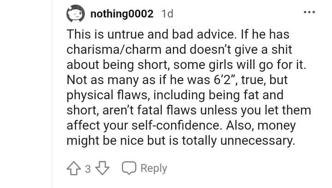Upvote the comment by nothing0002

74,169
